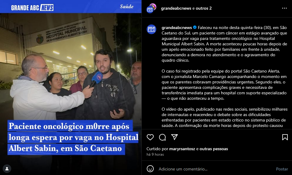Image resolution: width=292 pixels, height=175 pixels.
Task: View tagged people icon on photo
Action: click(7, 169)
